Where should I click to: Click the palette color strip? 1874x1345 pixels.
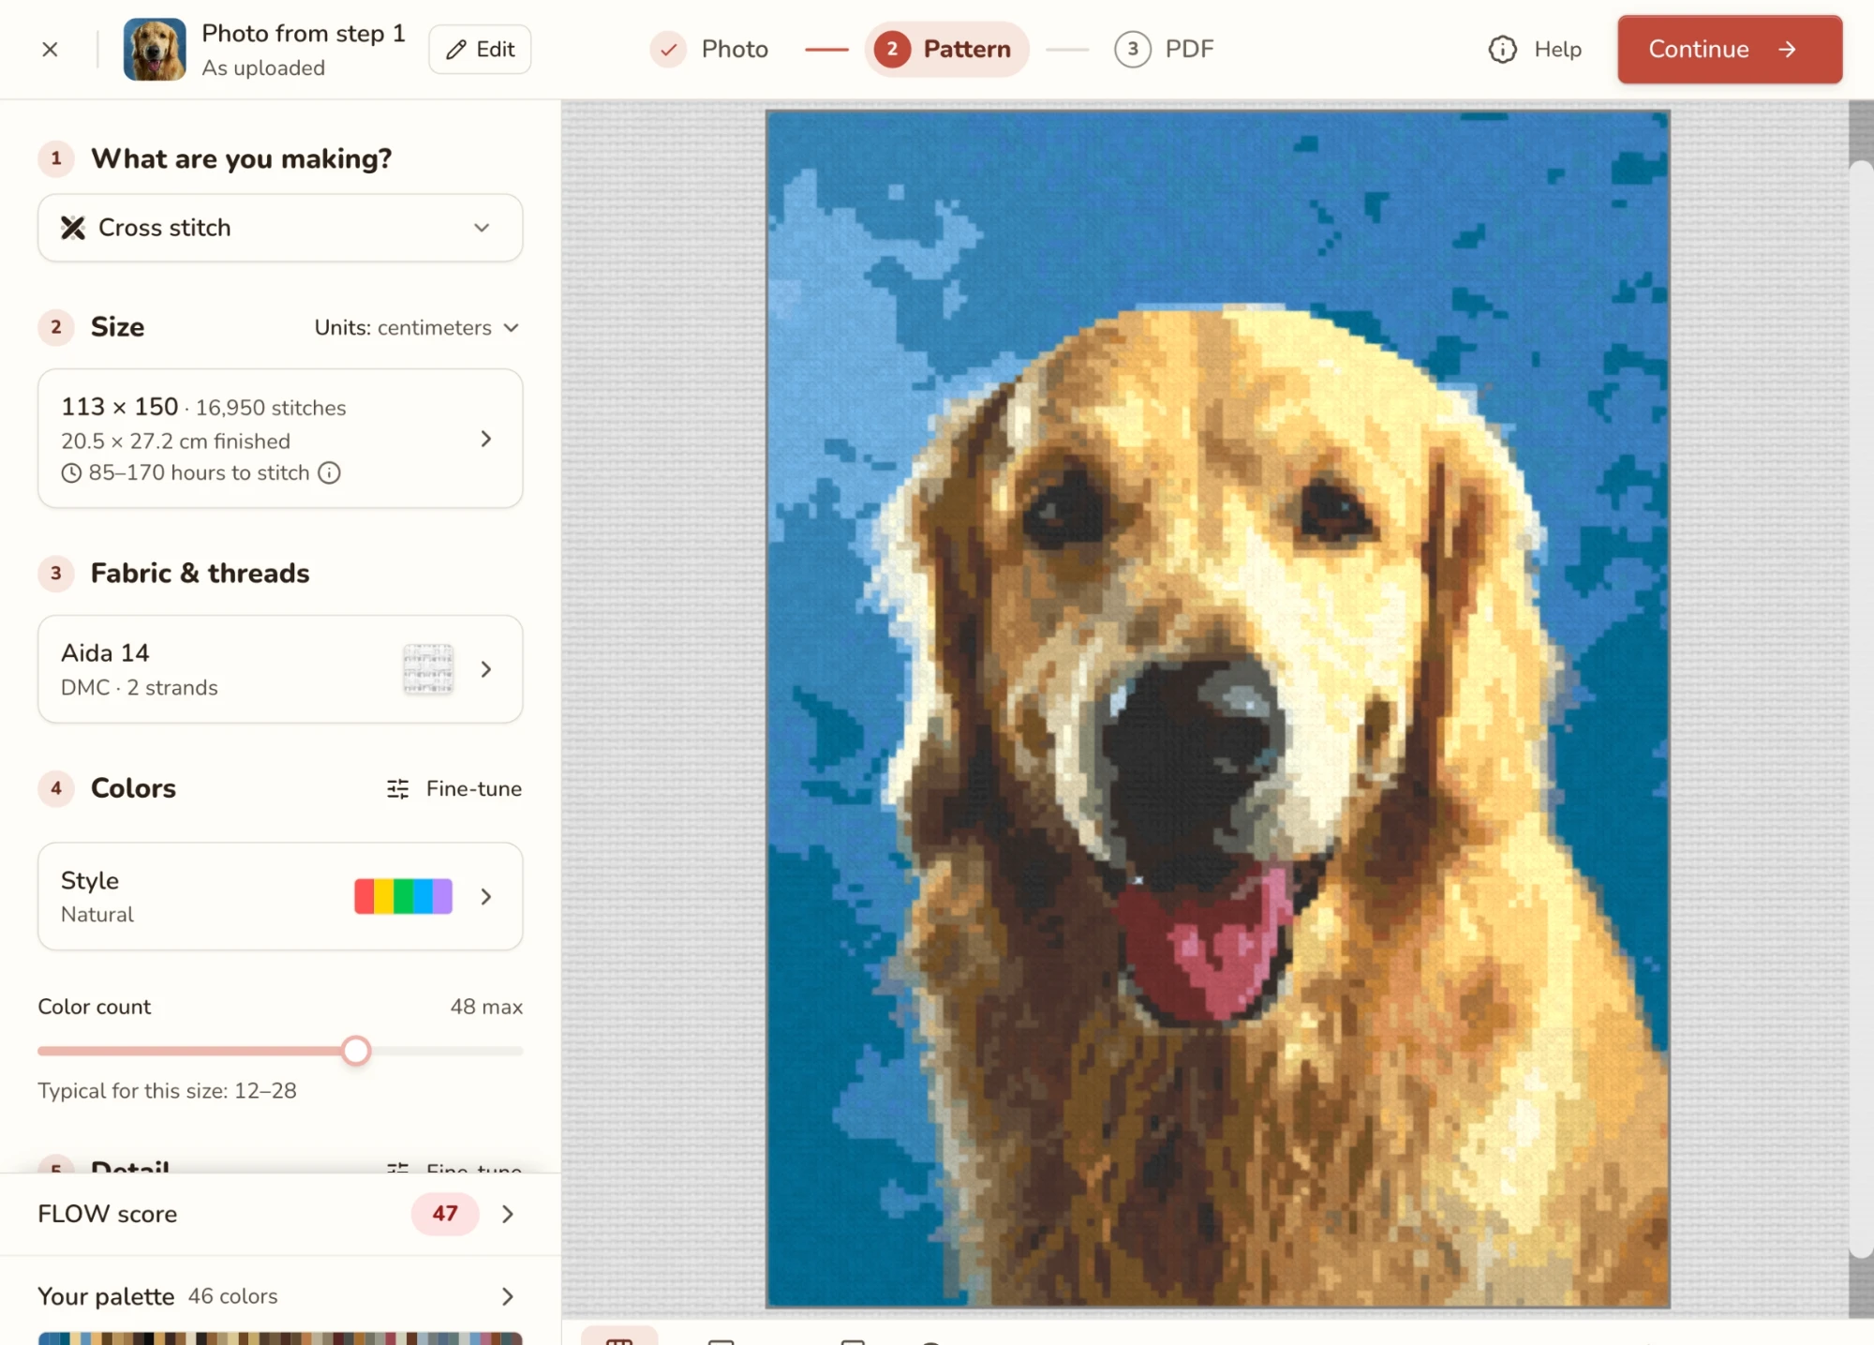pos(280,1338)
